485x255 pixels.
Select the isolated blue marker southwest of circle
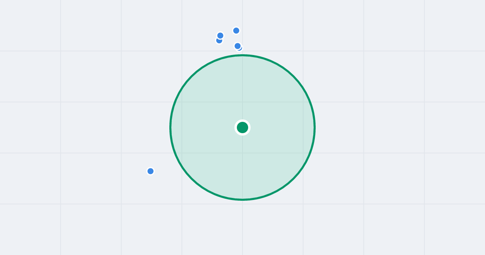click(x=150, y=171)
